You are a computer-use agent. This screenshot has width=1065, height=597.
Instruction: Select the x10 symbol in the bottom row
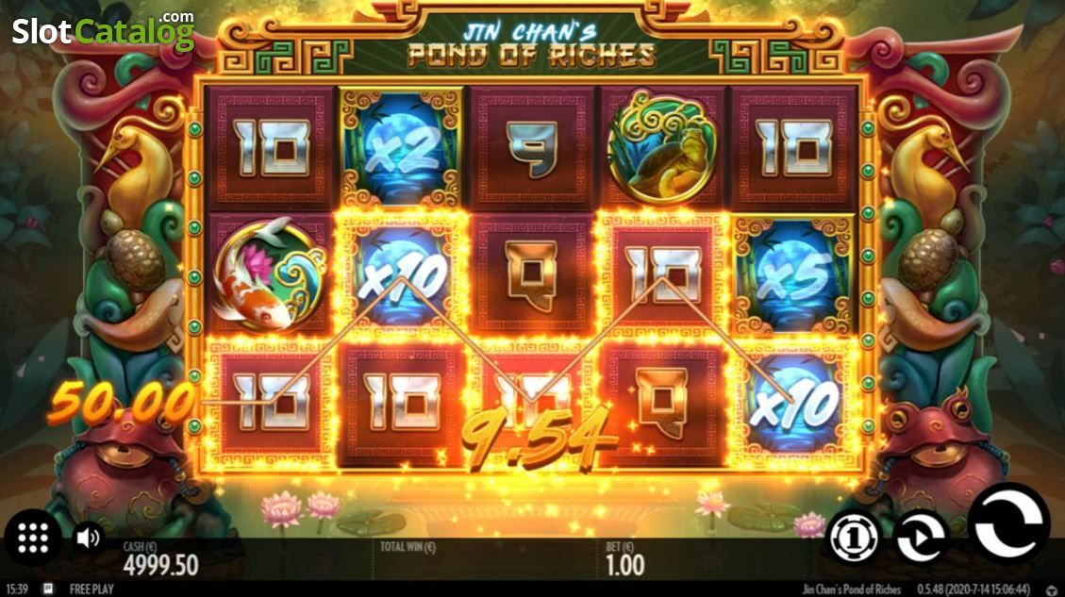click(x=792, y=405)
